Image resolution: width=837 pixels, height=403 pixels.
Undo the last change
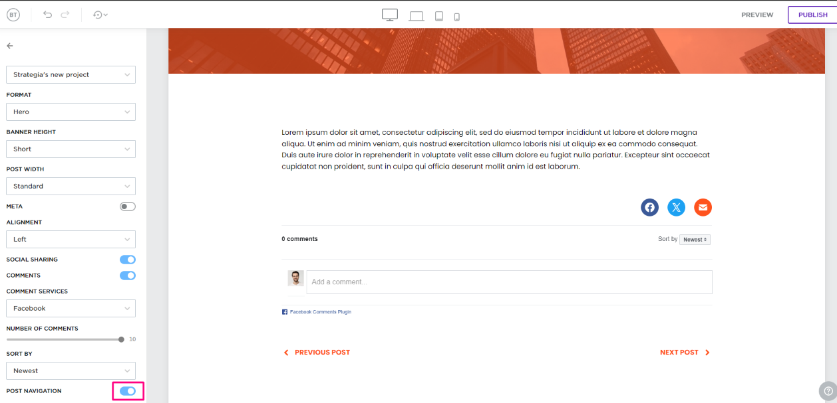tap(47, 15)
